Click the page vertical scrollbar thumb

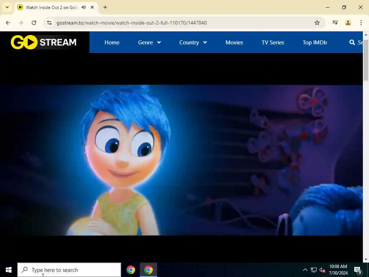366,61
